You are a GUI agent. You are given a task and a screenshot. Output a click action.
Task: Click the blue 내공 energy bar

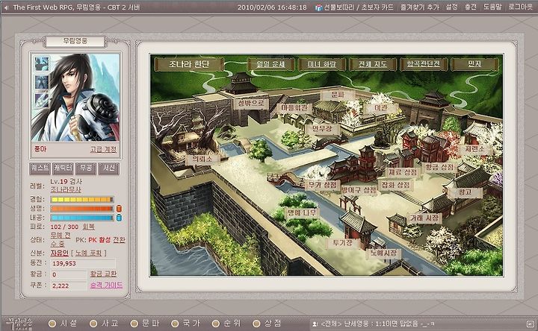[82, 218]
